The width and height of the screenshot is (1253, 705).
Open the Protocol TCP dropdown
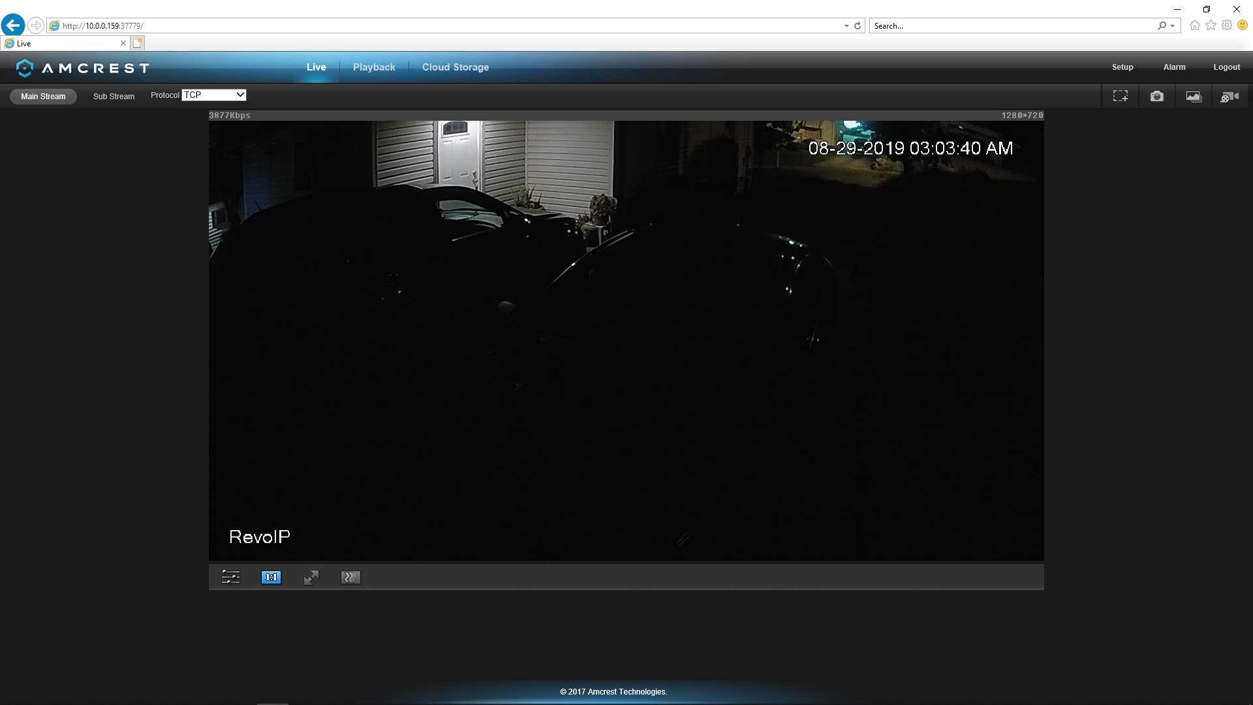214,95
